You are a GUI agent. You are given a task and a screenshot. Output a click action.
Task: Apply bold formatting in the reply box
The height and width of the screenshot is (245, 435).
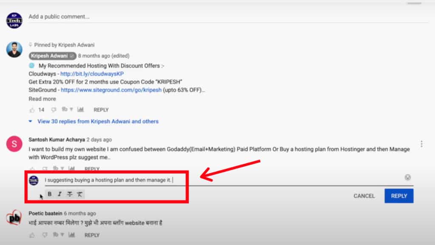click(x=50, y=194)
